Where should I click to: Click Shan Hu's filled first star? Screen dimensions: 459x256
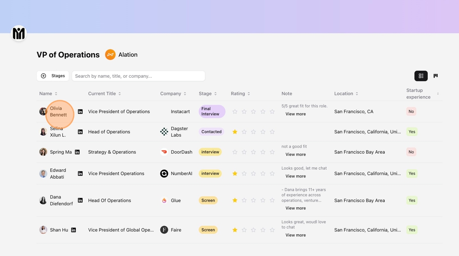[235, 230]
